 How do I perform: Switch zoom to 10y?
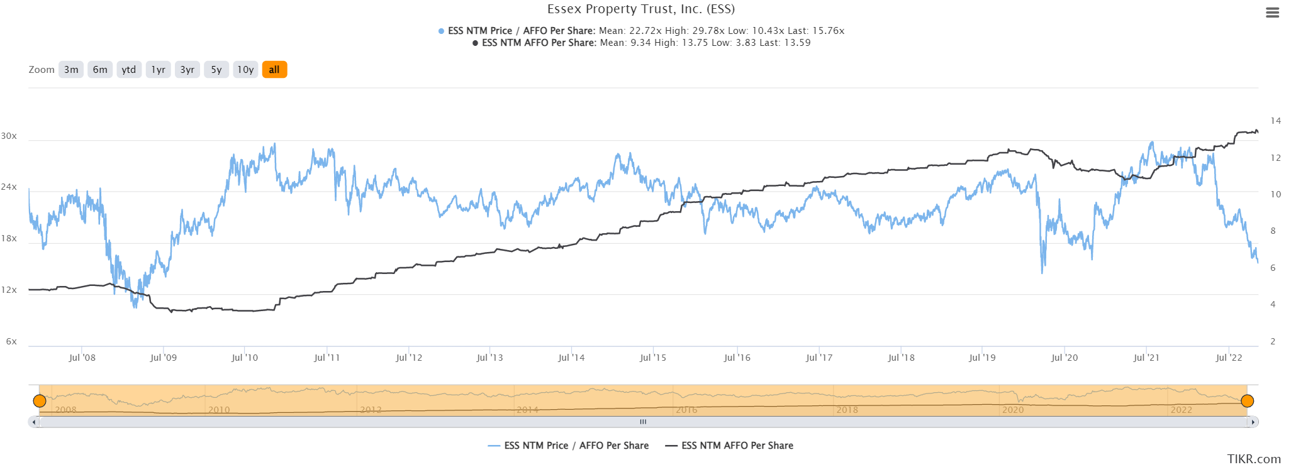pos(245,70)
